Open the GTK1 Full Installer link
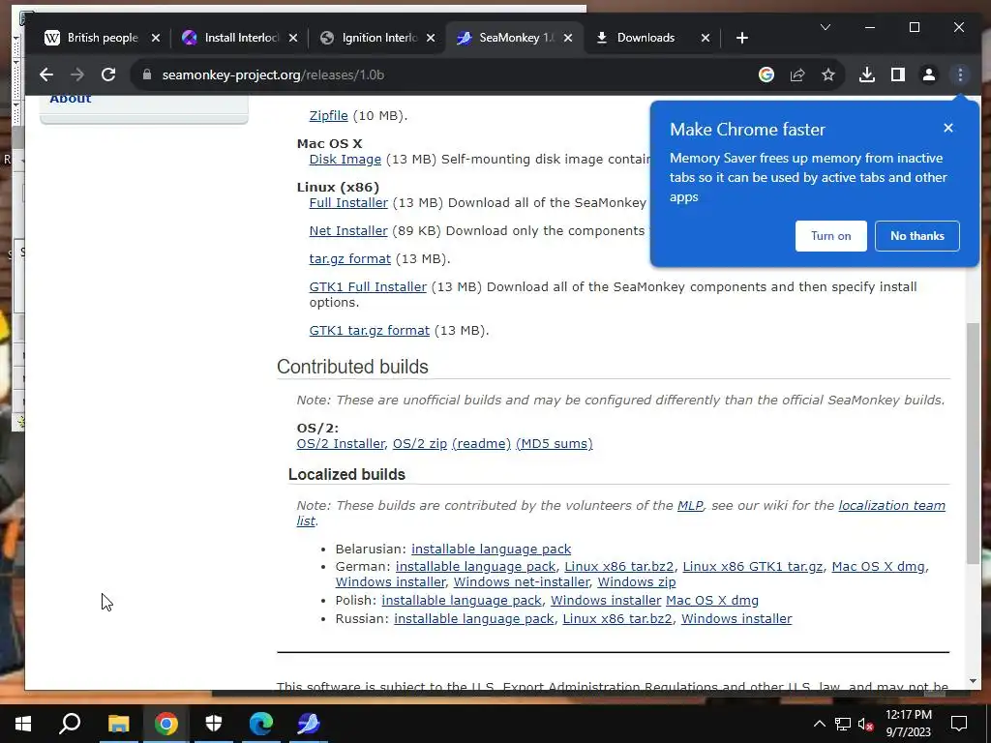This screenshot has width=991, height=743. pos(368,286)
